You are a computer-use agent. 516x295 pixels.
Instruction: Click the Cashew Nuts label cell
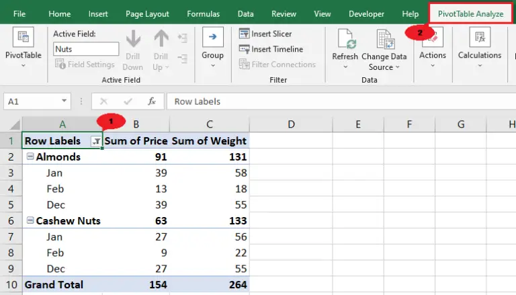tap(62, 220)
